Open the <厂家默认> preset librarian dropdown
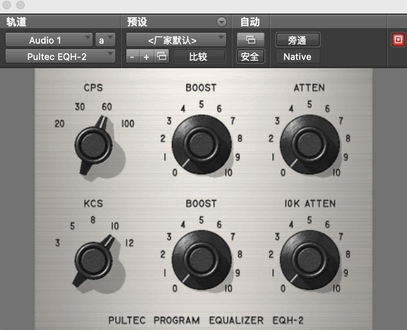 tap(176, 40)
